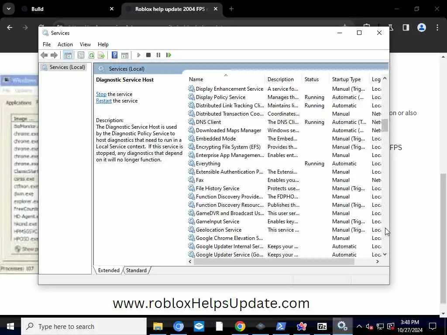Select the Extensible Authentication Protocol service
Viewport: 447px width, 335px height.
pyautogui.click(x=285, y=172)
